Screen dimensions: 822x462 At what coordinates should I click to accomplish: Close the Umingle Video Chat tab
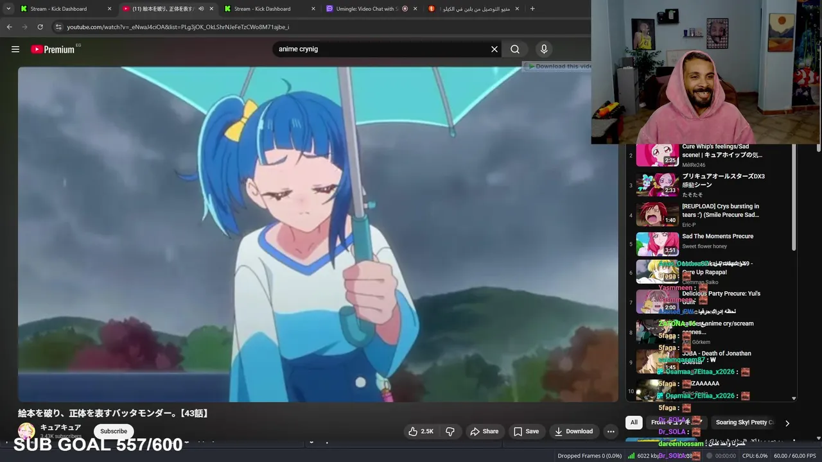[x=415, y=9]
